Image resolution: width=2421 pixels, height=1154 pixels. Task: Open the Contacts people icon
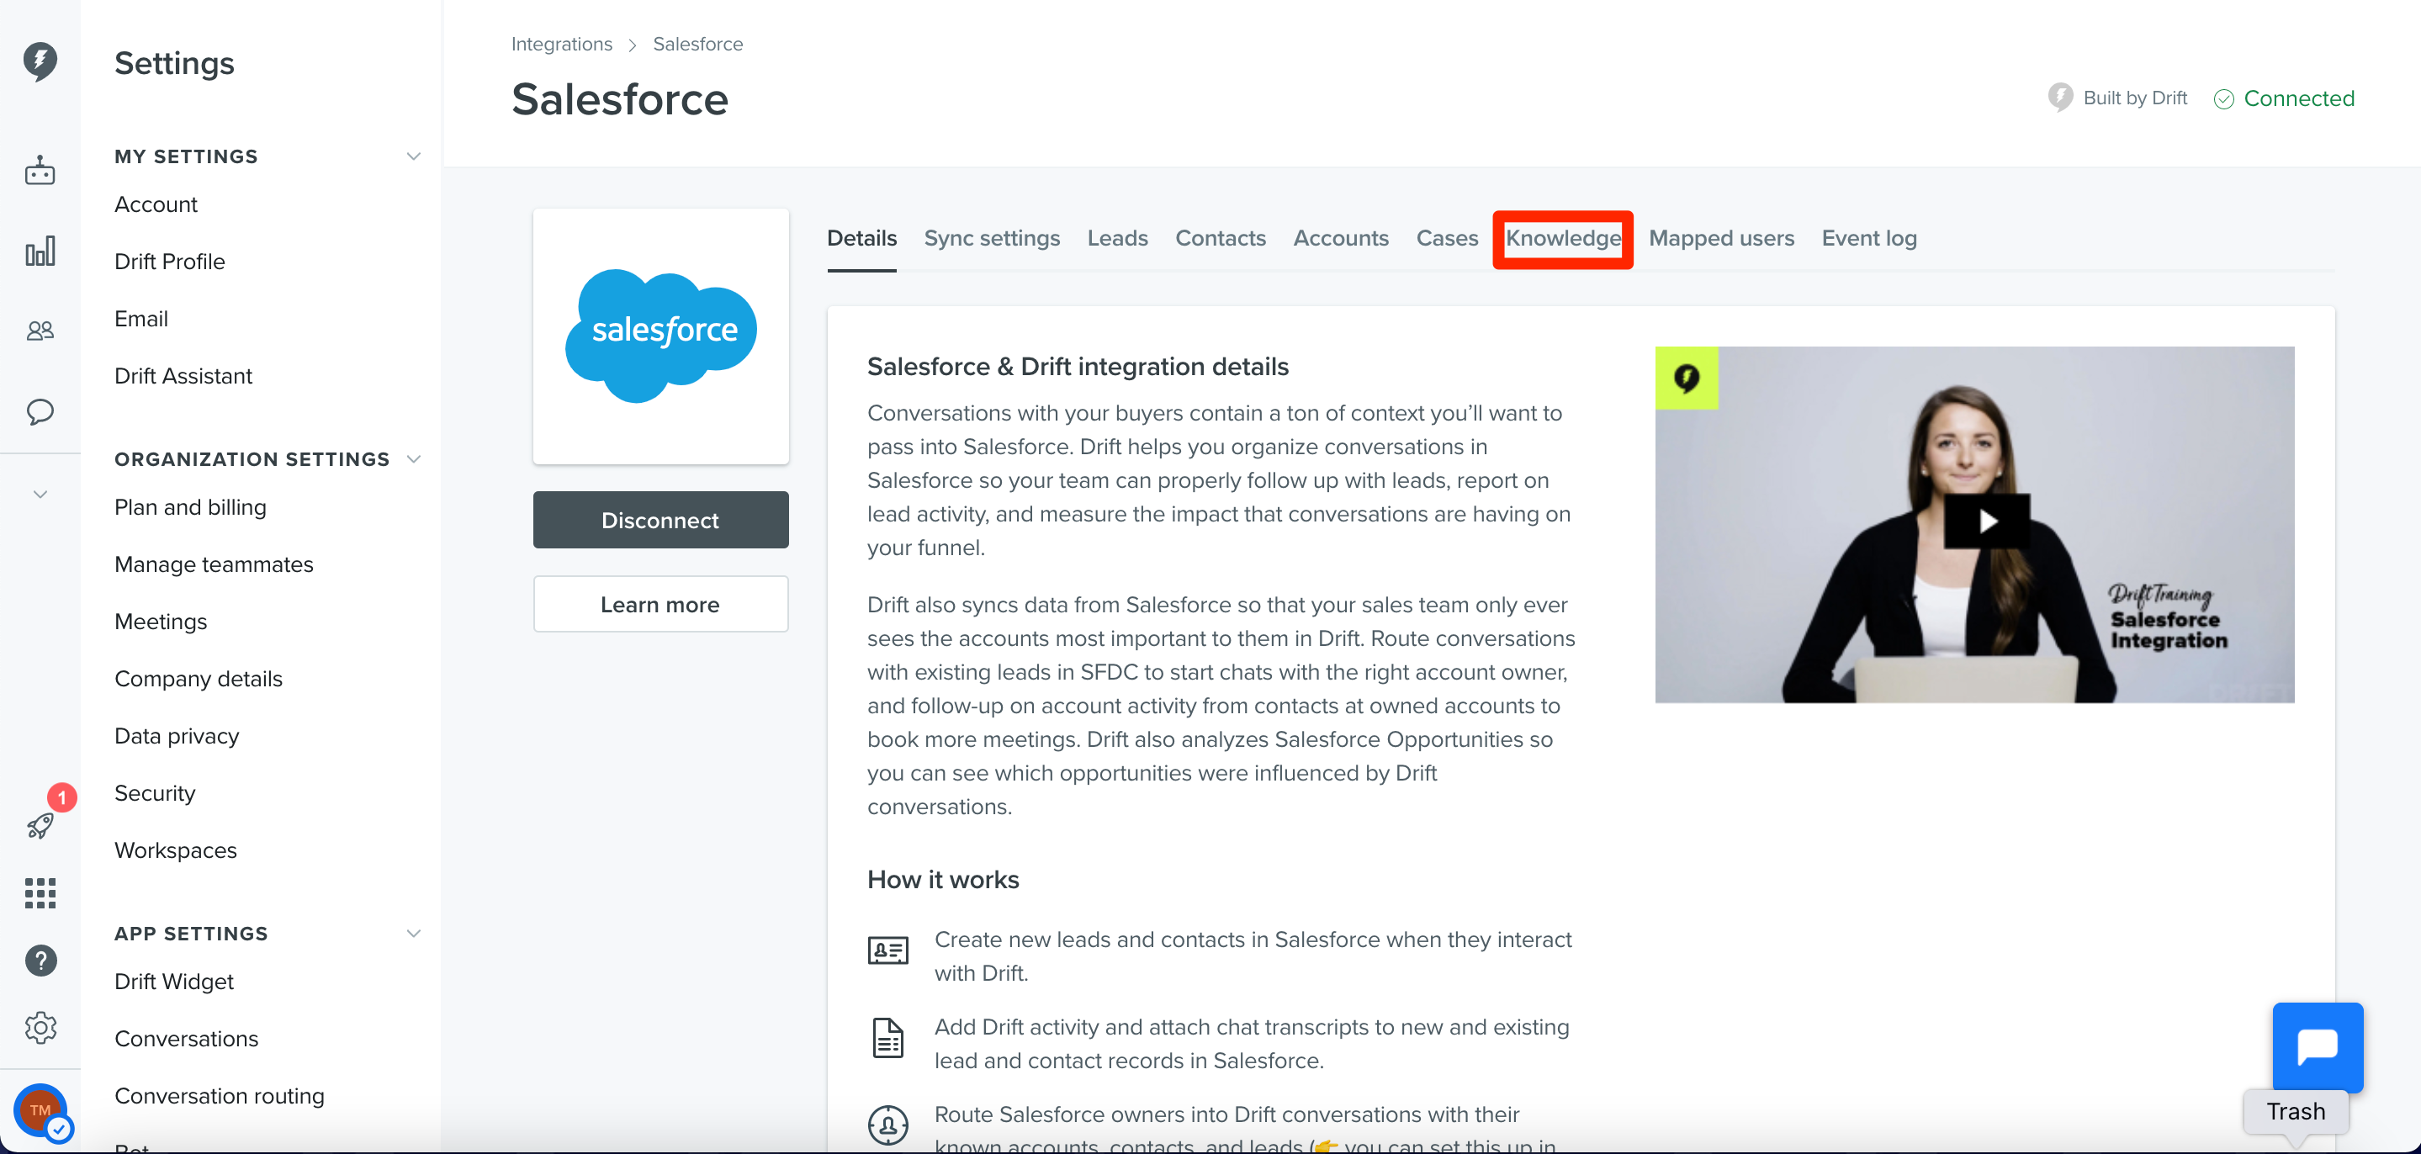40,331
